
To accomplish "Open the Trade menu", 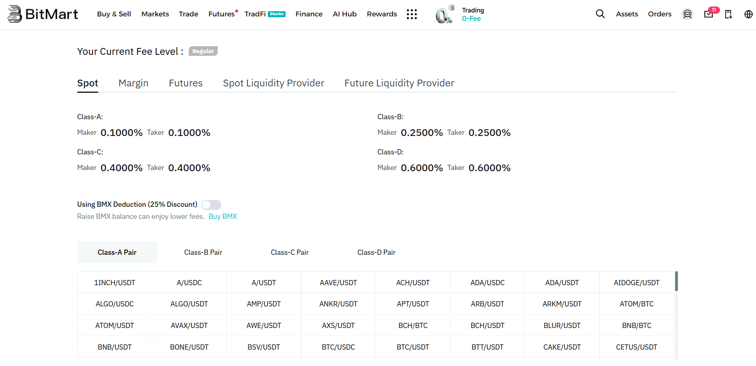I will click(x=189, y=14).
